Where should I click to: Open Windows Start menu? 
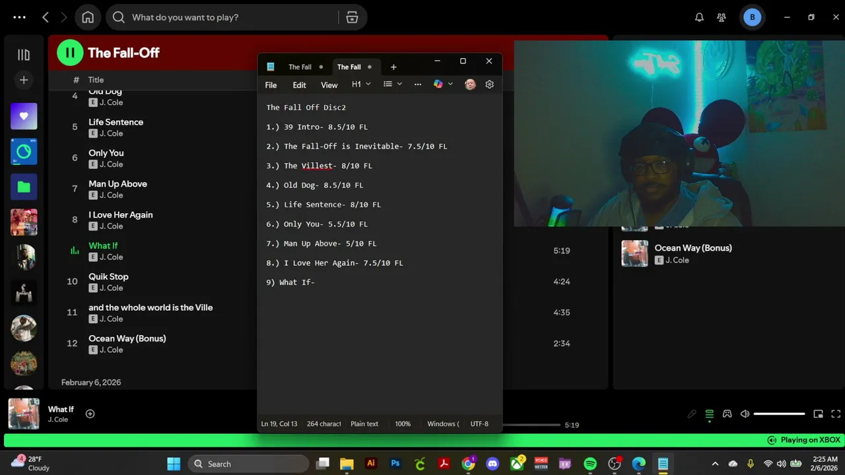coord(174,464)
